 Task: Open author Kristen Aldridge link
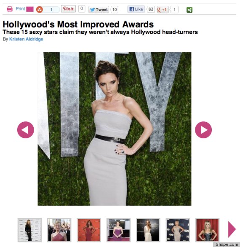point(26,39)
